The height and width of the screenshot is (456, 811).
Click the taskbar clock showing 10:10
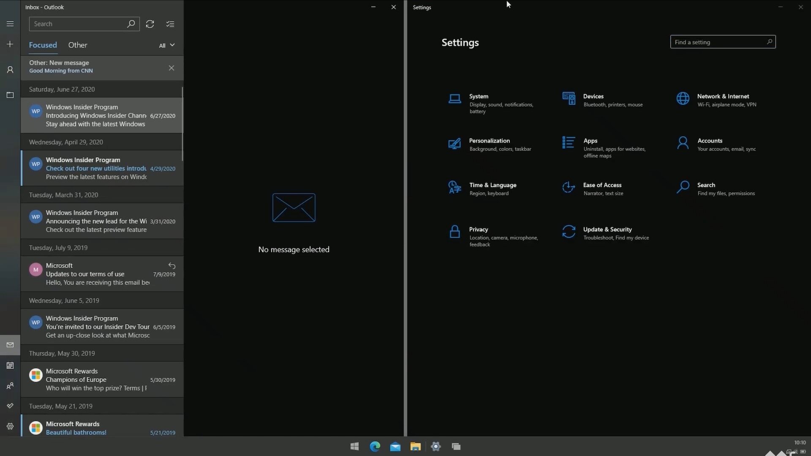pos(800,442)
